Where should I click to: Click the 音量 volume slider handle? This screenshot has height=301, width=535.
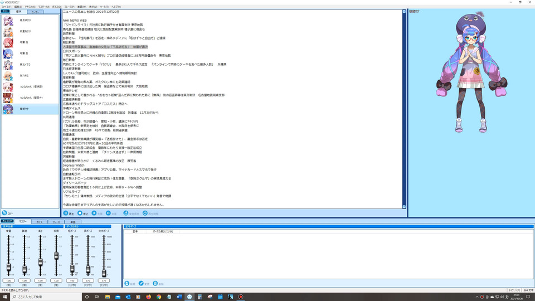tap(8, 268)
